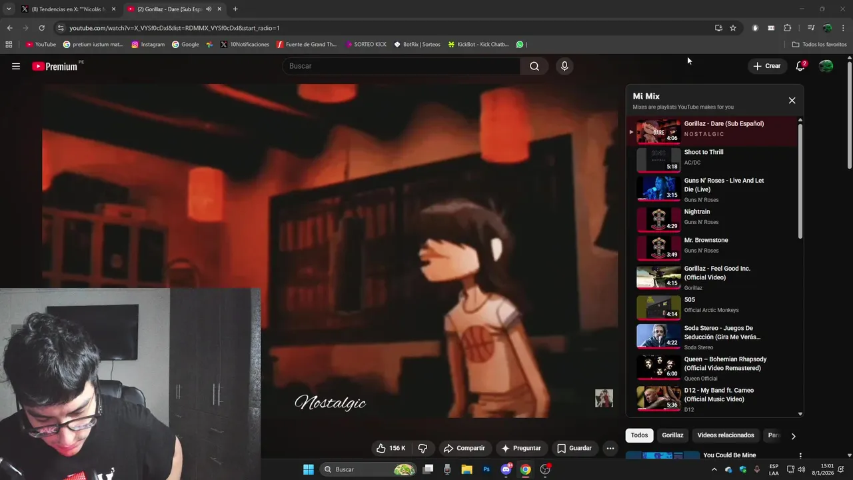This screenshot has width=853, height=480.
Task: Play Gorillaz - Feel Good Inc. video
Action: pos(712,277)
